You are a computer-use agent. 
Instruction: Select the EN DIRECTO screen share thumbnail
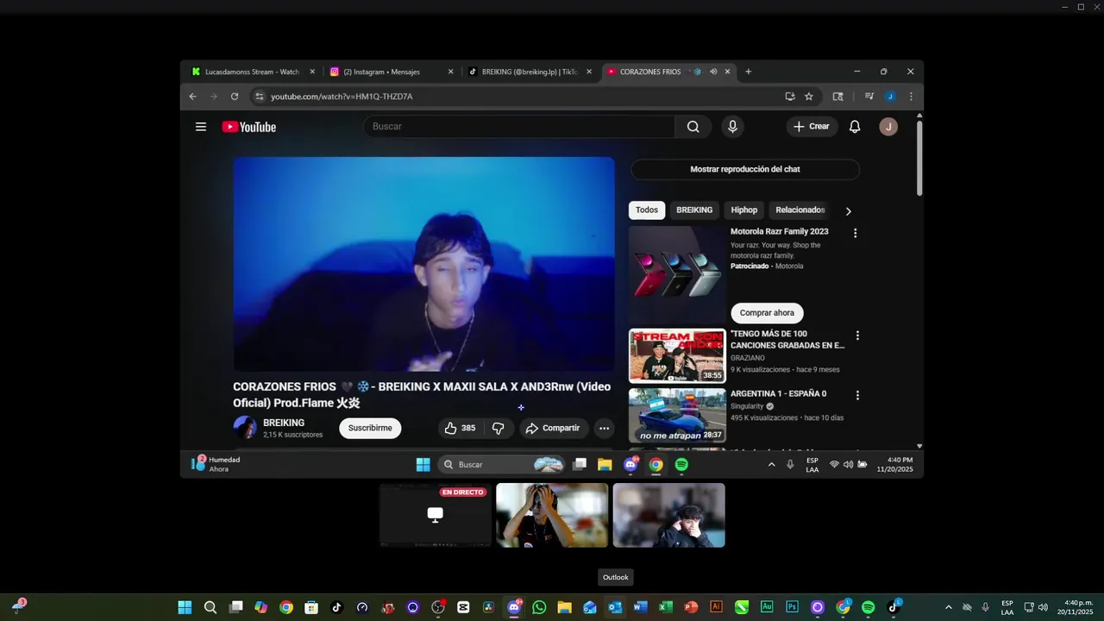436,515
